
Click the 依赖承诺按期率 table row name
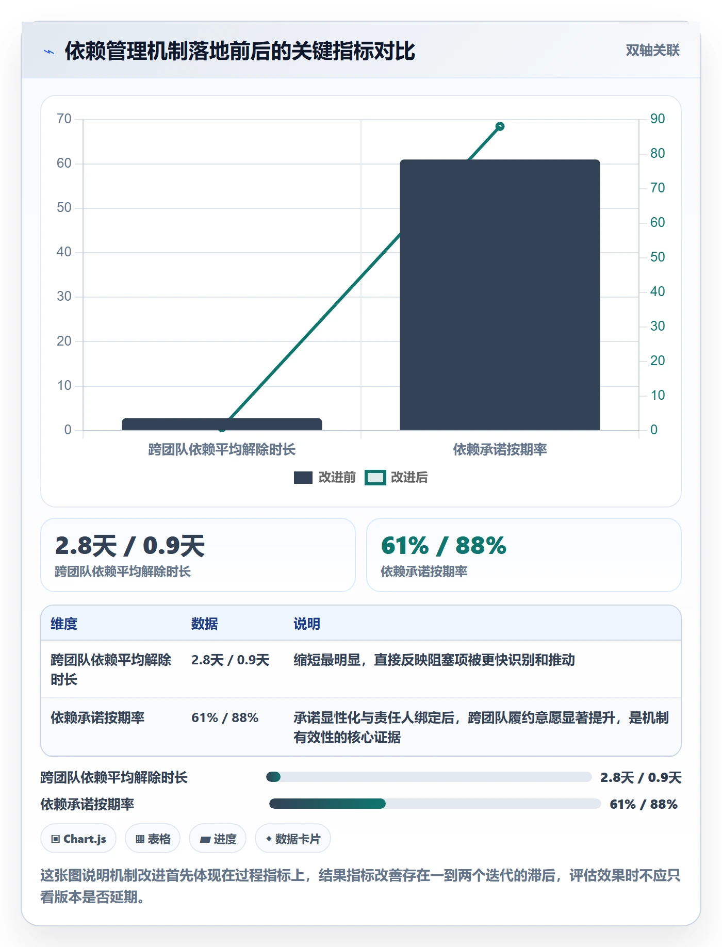[97, 717]
